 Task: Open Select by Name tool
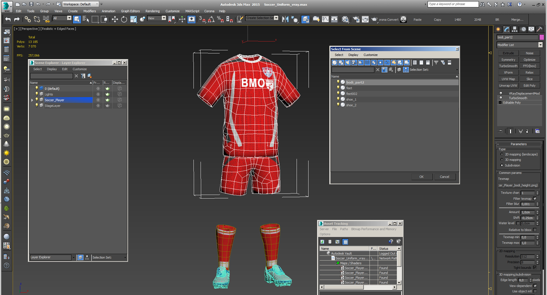click(x=86, y=19)
